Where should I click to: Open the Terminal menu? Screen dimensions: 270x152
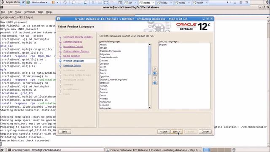pyautogui.click(x=29, y=12)
